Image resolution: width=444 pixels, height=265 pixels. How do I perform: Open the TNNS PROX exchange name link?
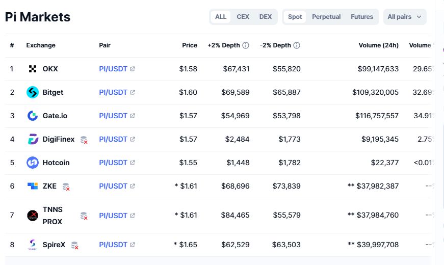[53, 216]
